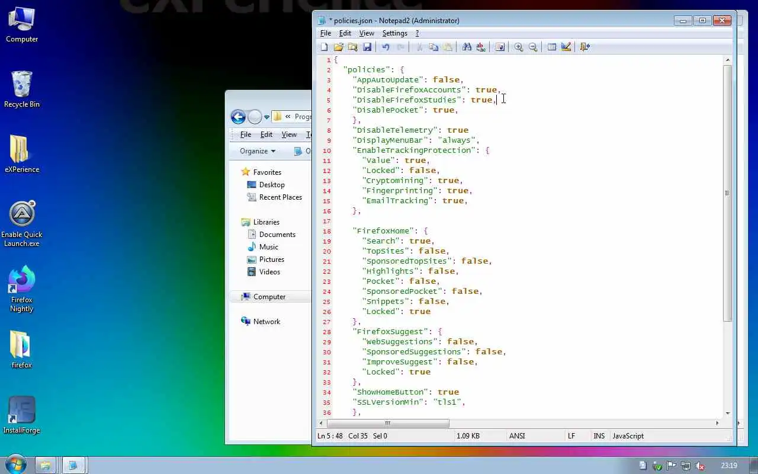Open the Notepad2 View menu
Viewport: 758px width, 474px height.
coord(367,33)
